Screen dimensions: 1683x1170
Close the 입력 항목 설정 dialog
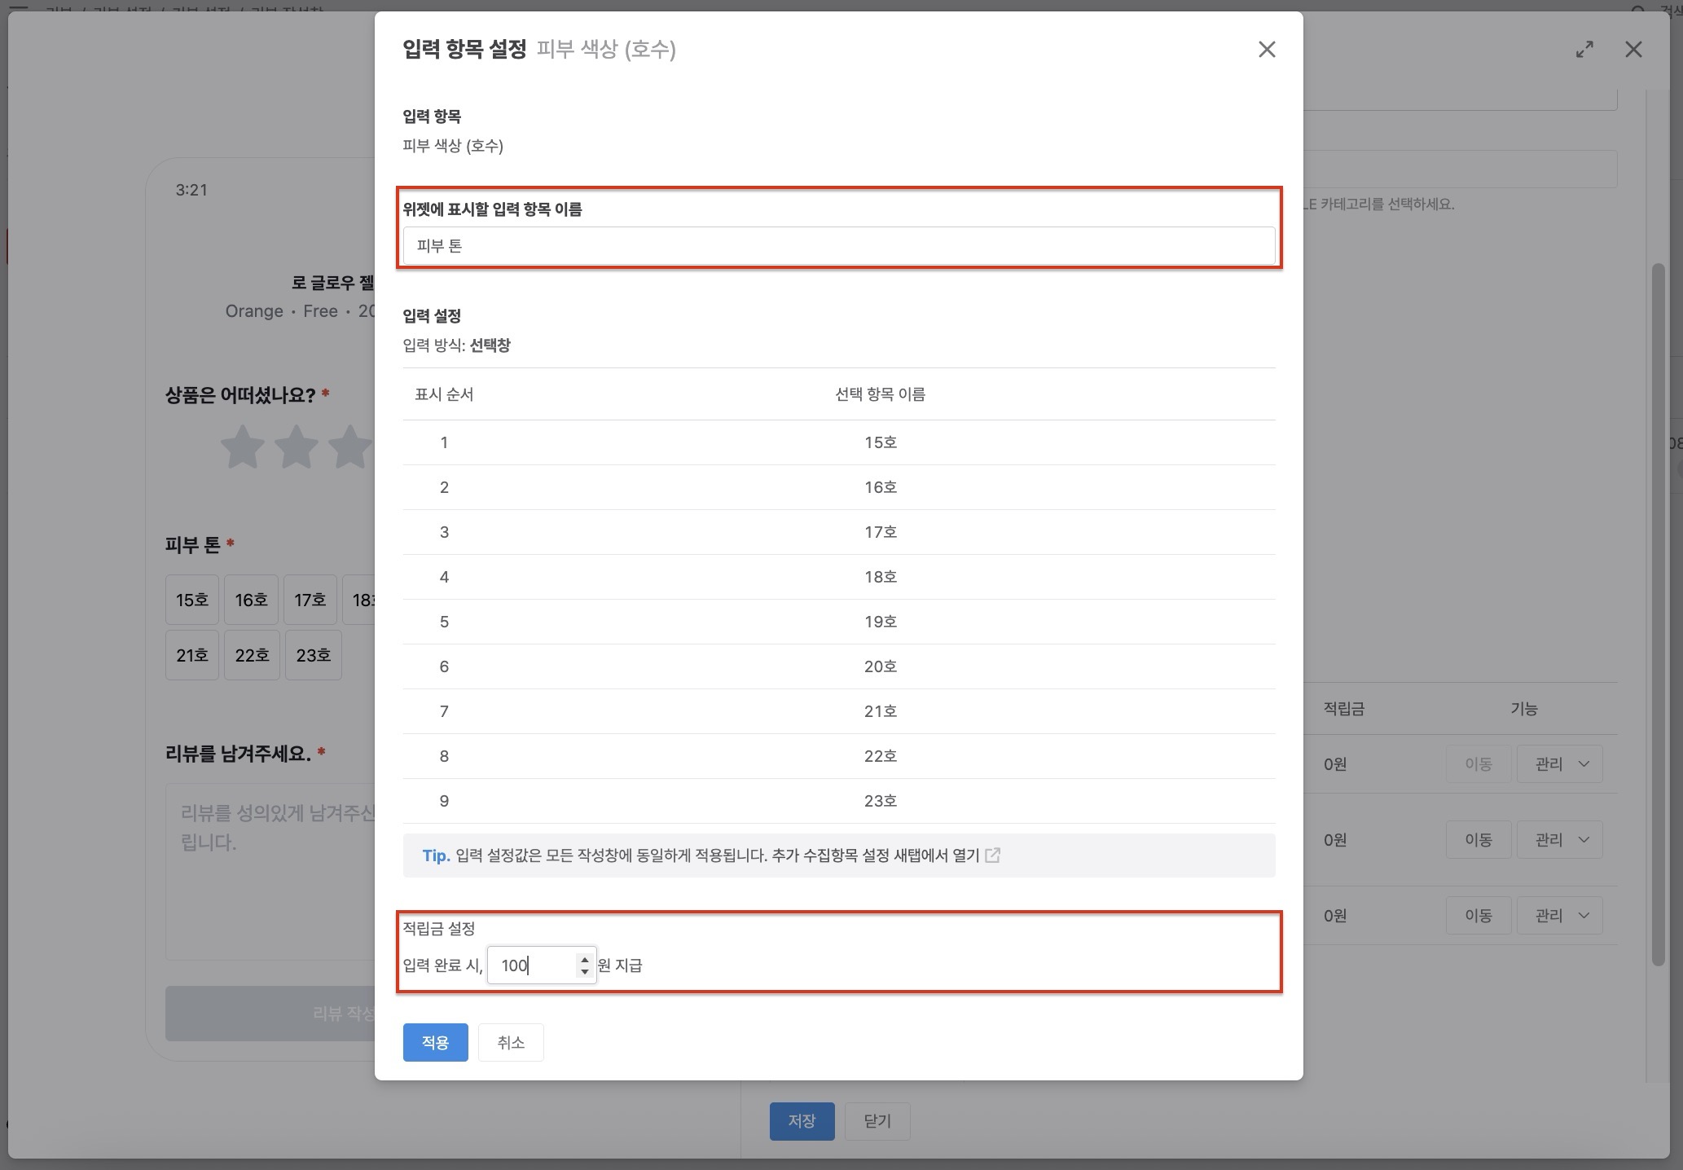click(x=1266, y=50)
